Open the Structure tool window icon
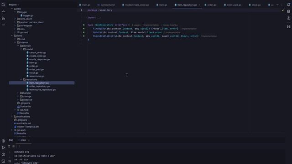 click(3, 18)
